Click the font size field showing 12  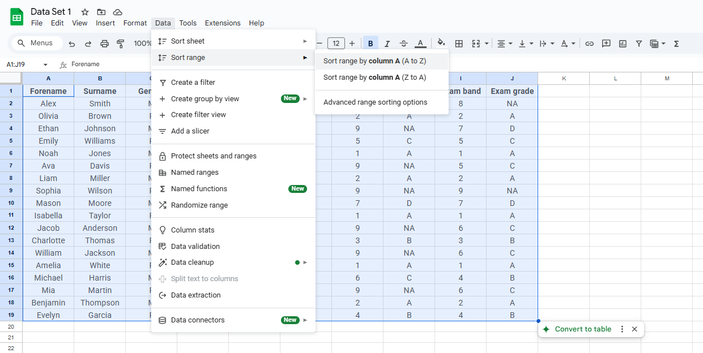coord(336,44)
